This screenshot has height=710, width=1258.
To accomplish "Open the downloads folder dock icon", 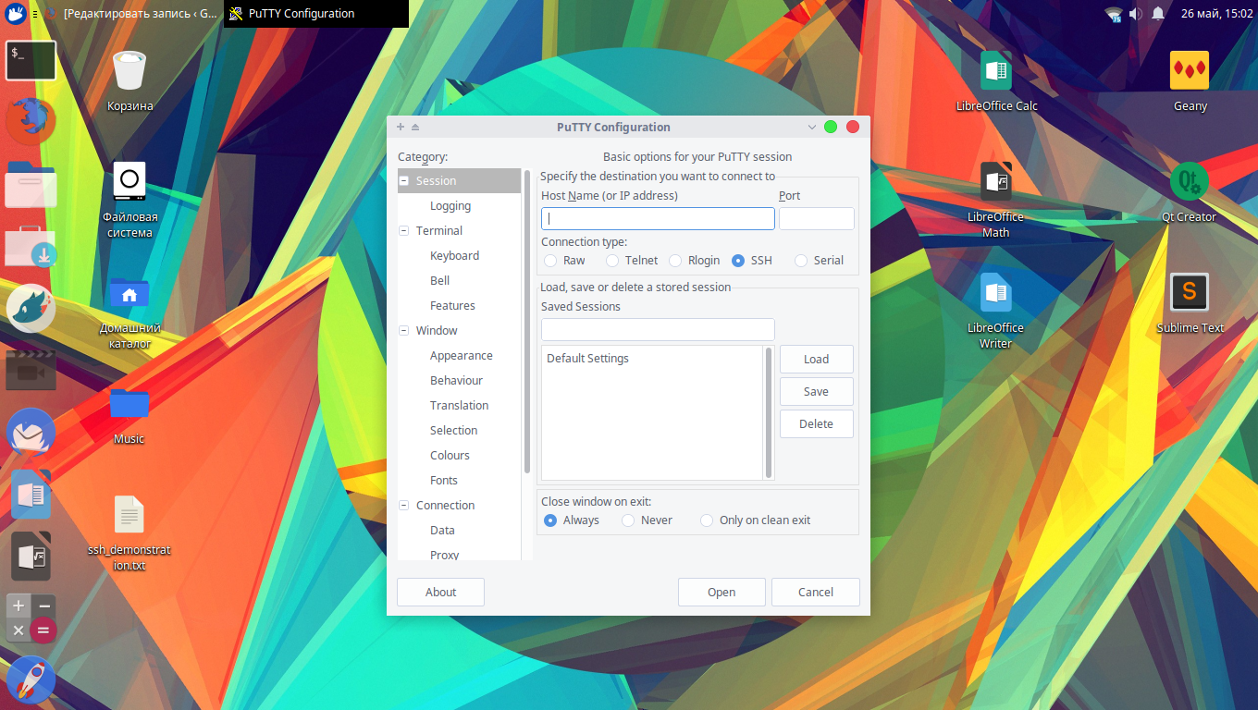I will coord(31,246).
